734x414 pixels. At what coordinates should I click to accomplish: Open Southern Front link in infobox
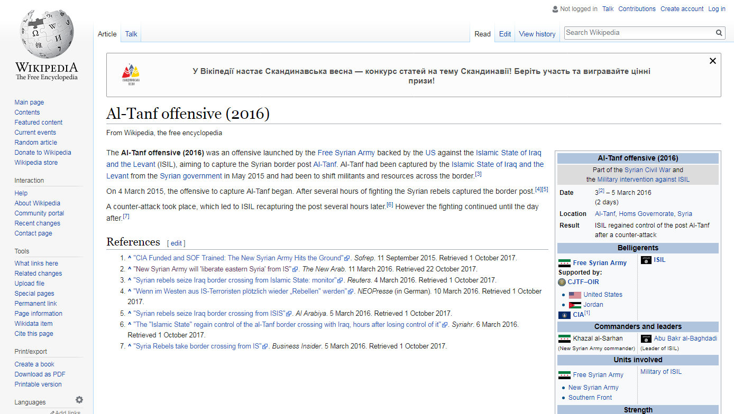coord(590,398)
